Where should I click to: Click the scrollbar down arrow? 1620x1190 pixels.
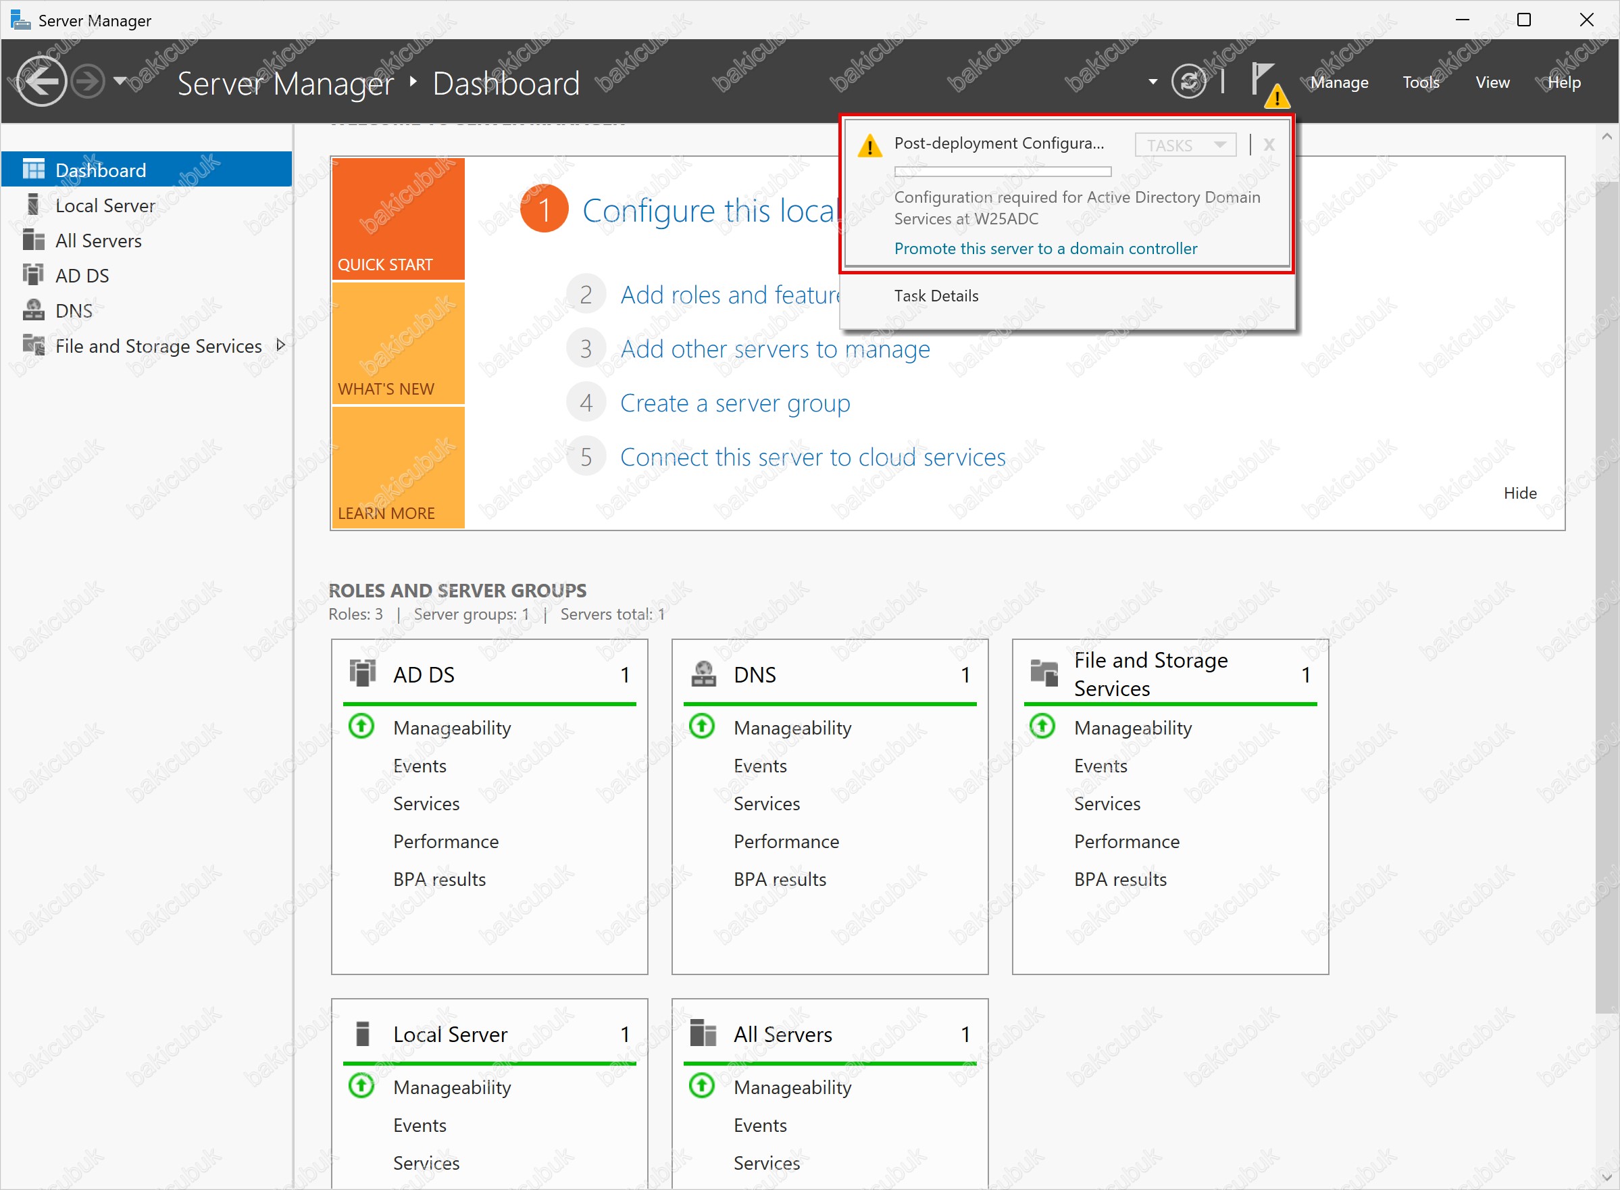(1606, 1176)
